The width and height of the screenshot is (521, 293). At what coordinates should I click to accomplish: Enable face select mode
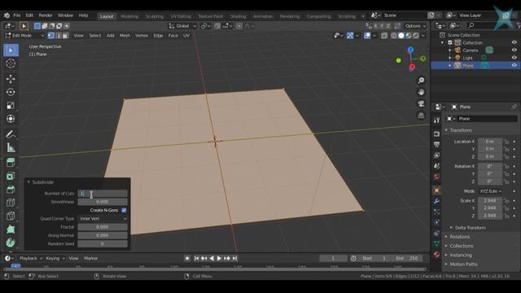(x=65, y=36)
